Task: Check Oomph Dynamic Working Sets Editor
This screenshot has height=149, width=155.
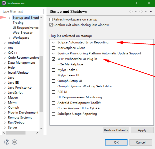Action: click(53, 86)
